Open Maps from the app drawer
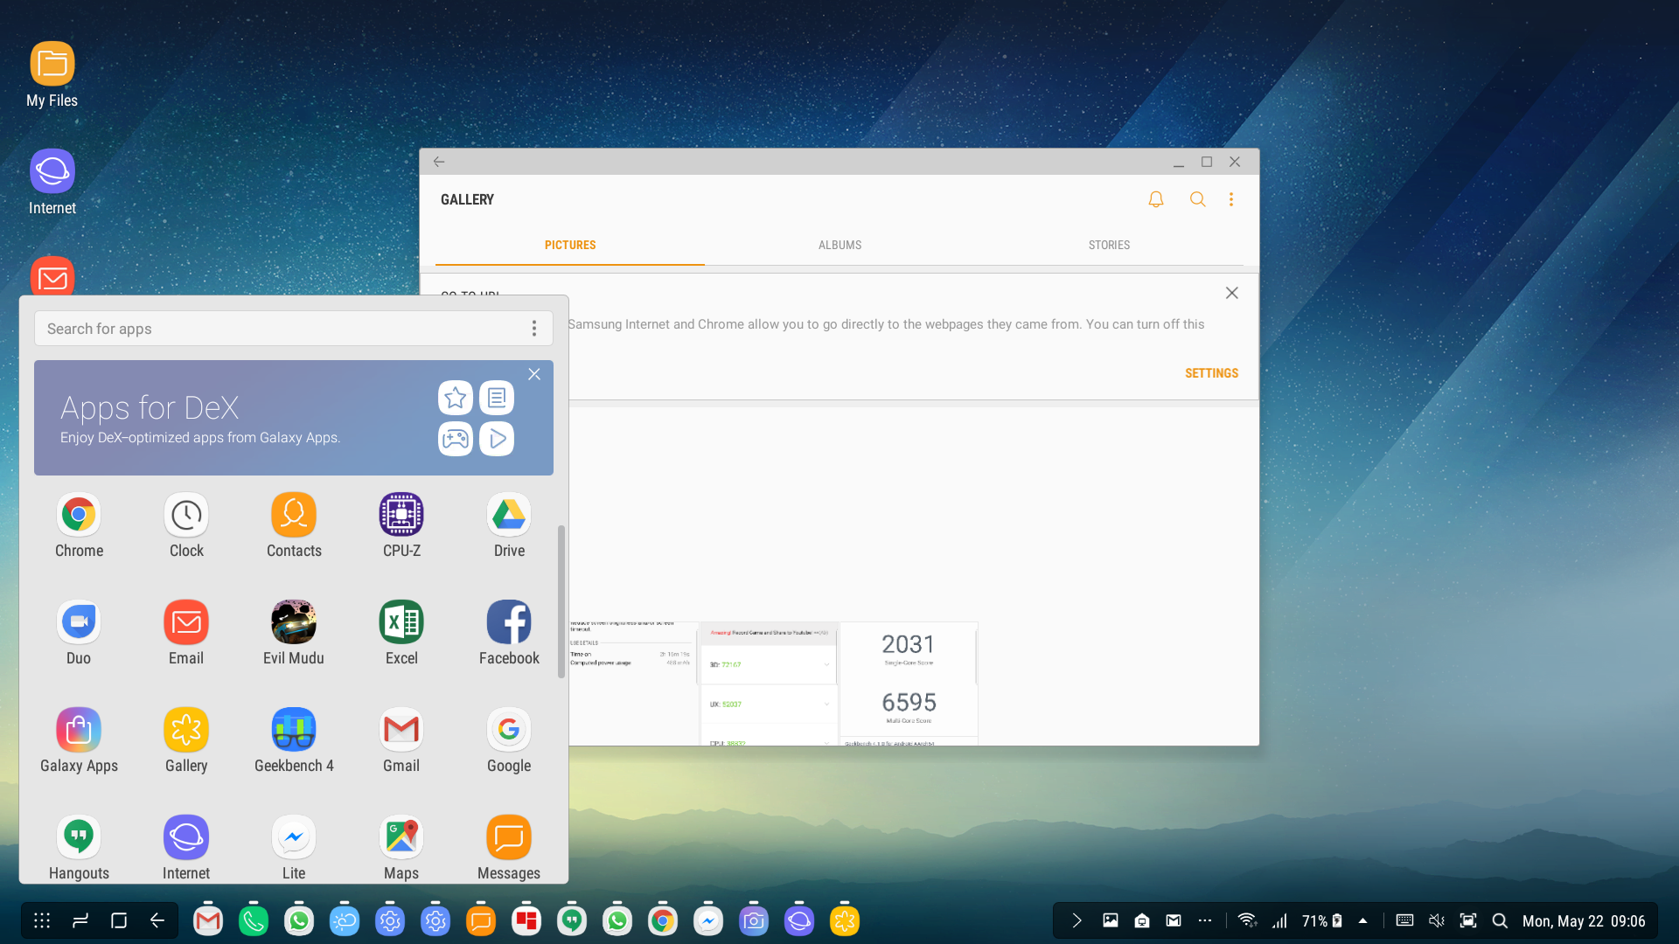Image resolution: width=1679 pixels, height=944 pixels. pyautogui.click(x=401, y=847)
